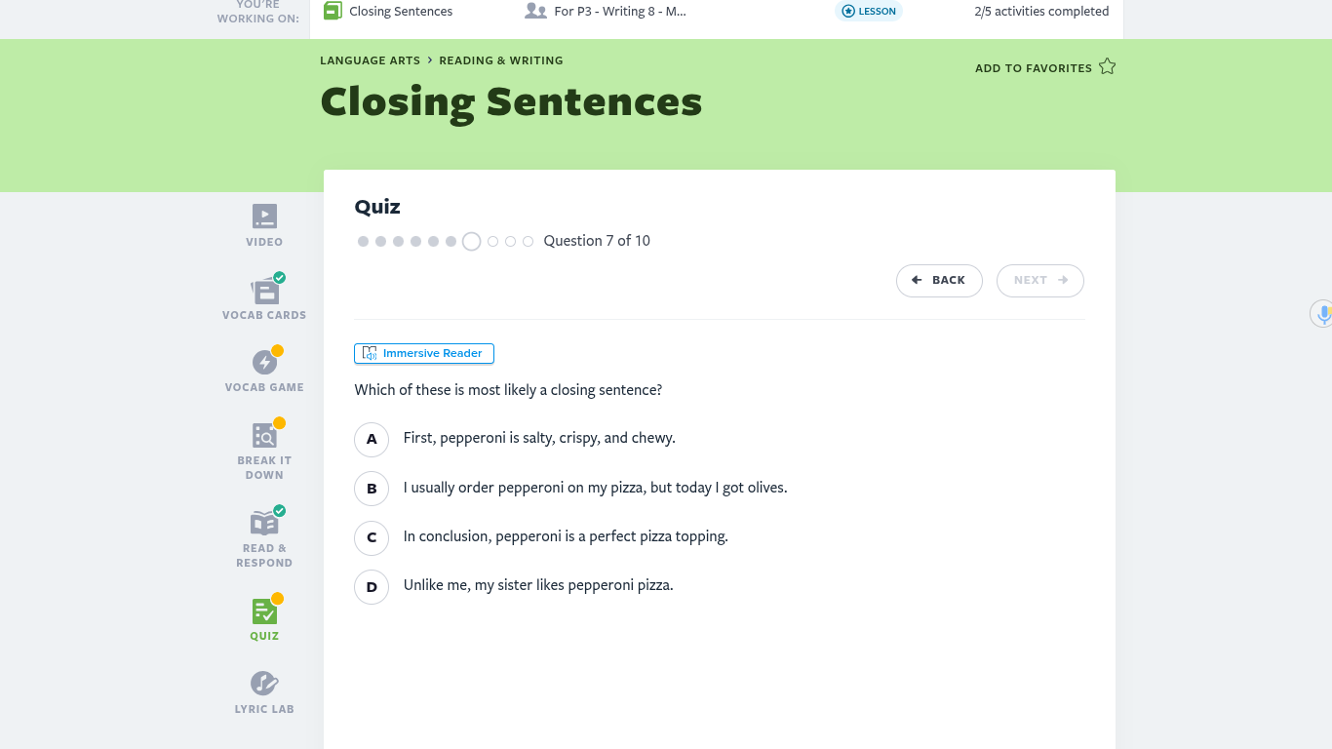Choose answer D about my sister
This screenshot has width=1332, height=749.
372,587
